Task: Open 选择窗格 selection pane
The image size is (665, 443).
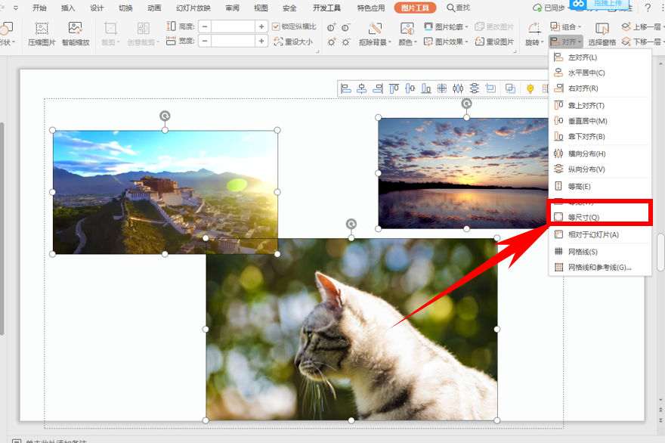Action: pyautogui.click(x=602, y=34)
